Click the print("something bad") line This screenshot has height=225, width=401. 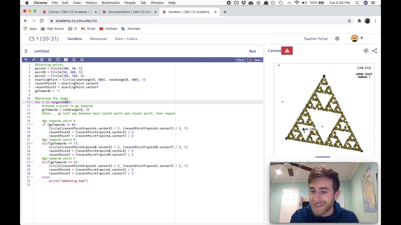tap(68, 181)
